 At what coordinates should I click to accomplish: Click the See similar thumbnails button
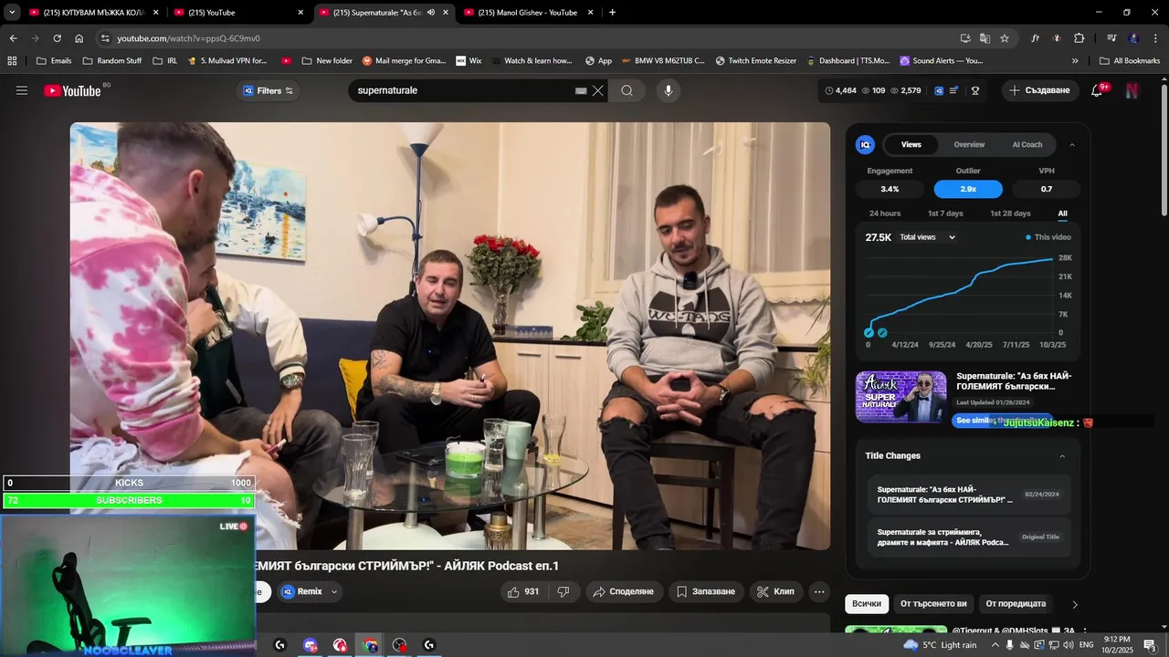1001,421
